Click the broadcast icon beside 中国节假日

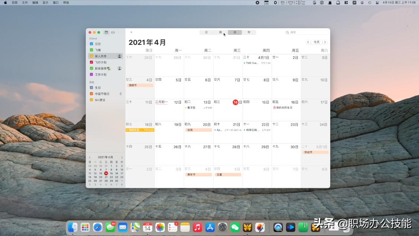coord(120,94)
